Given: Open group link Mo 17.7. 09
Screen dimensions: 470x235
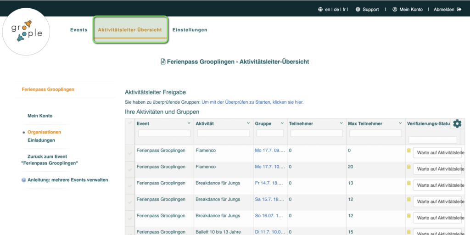Looking at the screenshot, I should click(270, 151).
